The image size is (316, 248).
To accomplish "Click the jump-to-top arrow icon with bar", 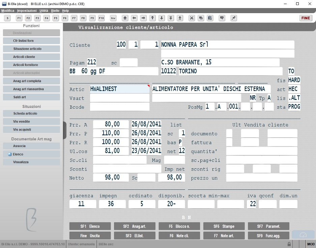I will click(x=171, y=18).
